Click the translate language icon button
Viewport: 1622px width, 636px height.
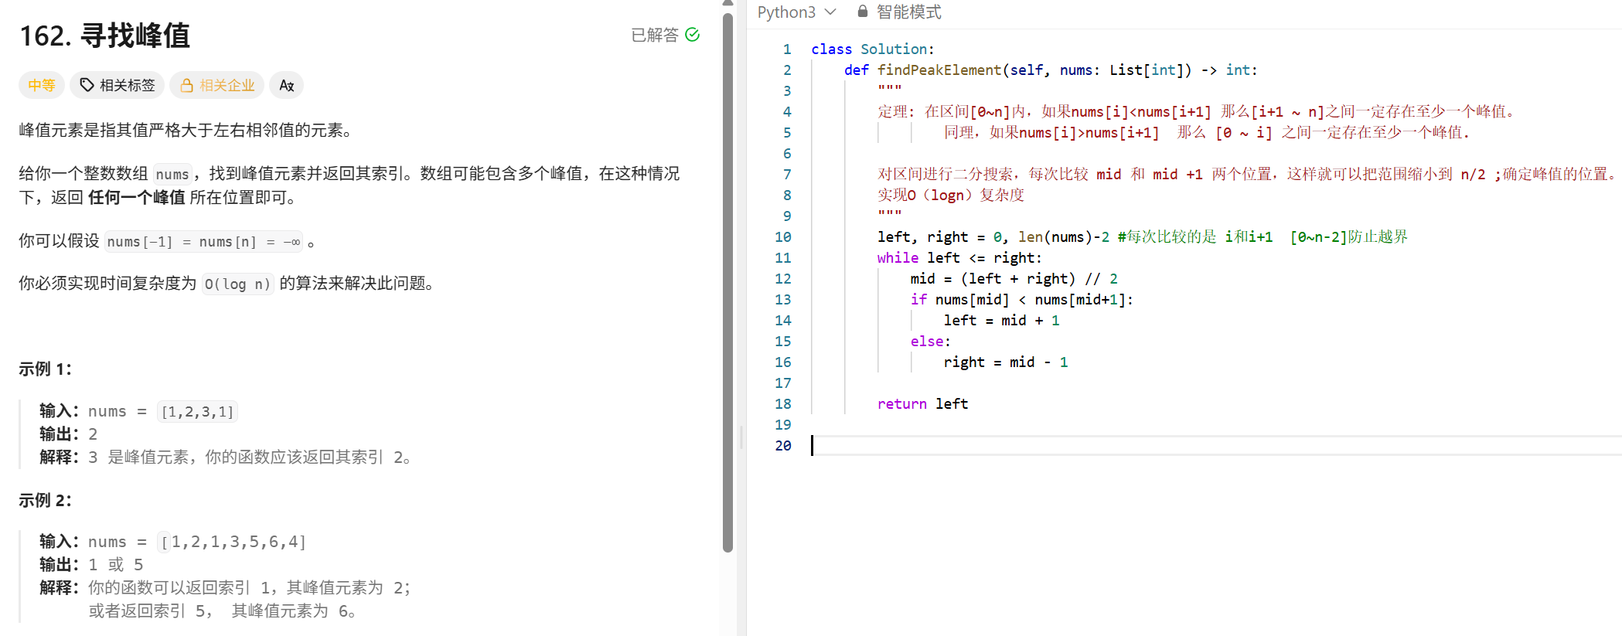(287, 85)
